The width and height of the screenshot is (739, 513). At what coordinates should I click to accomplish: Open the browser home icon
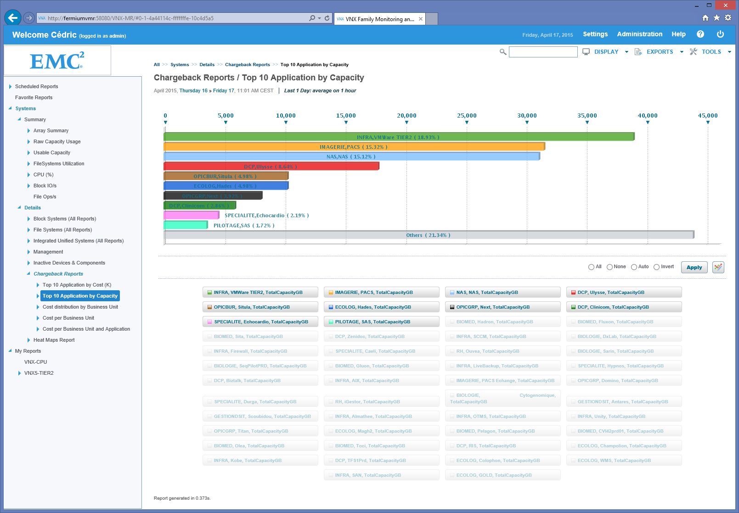pos(705,18)
